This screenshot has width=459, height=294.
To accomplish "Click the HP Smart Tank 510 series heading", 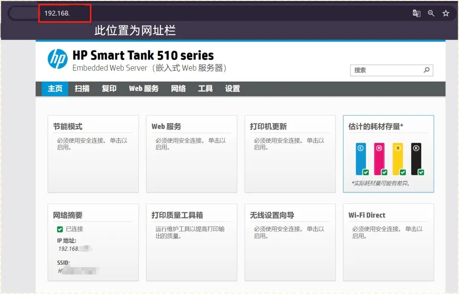I will click(143, 55).
